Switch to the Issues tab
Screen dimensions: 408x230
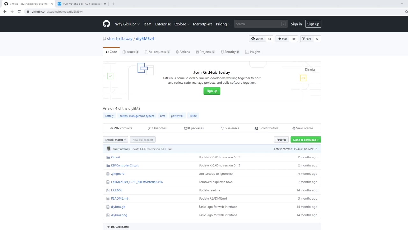[131, 52]
